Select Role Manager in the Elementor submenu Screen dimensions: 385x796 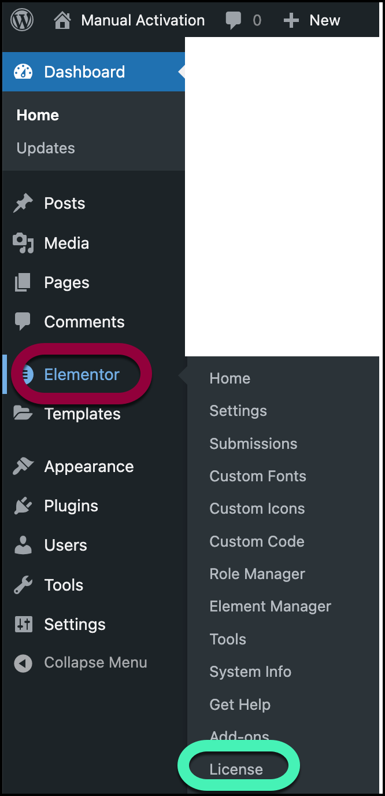point(257,574)
